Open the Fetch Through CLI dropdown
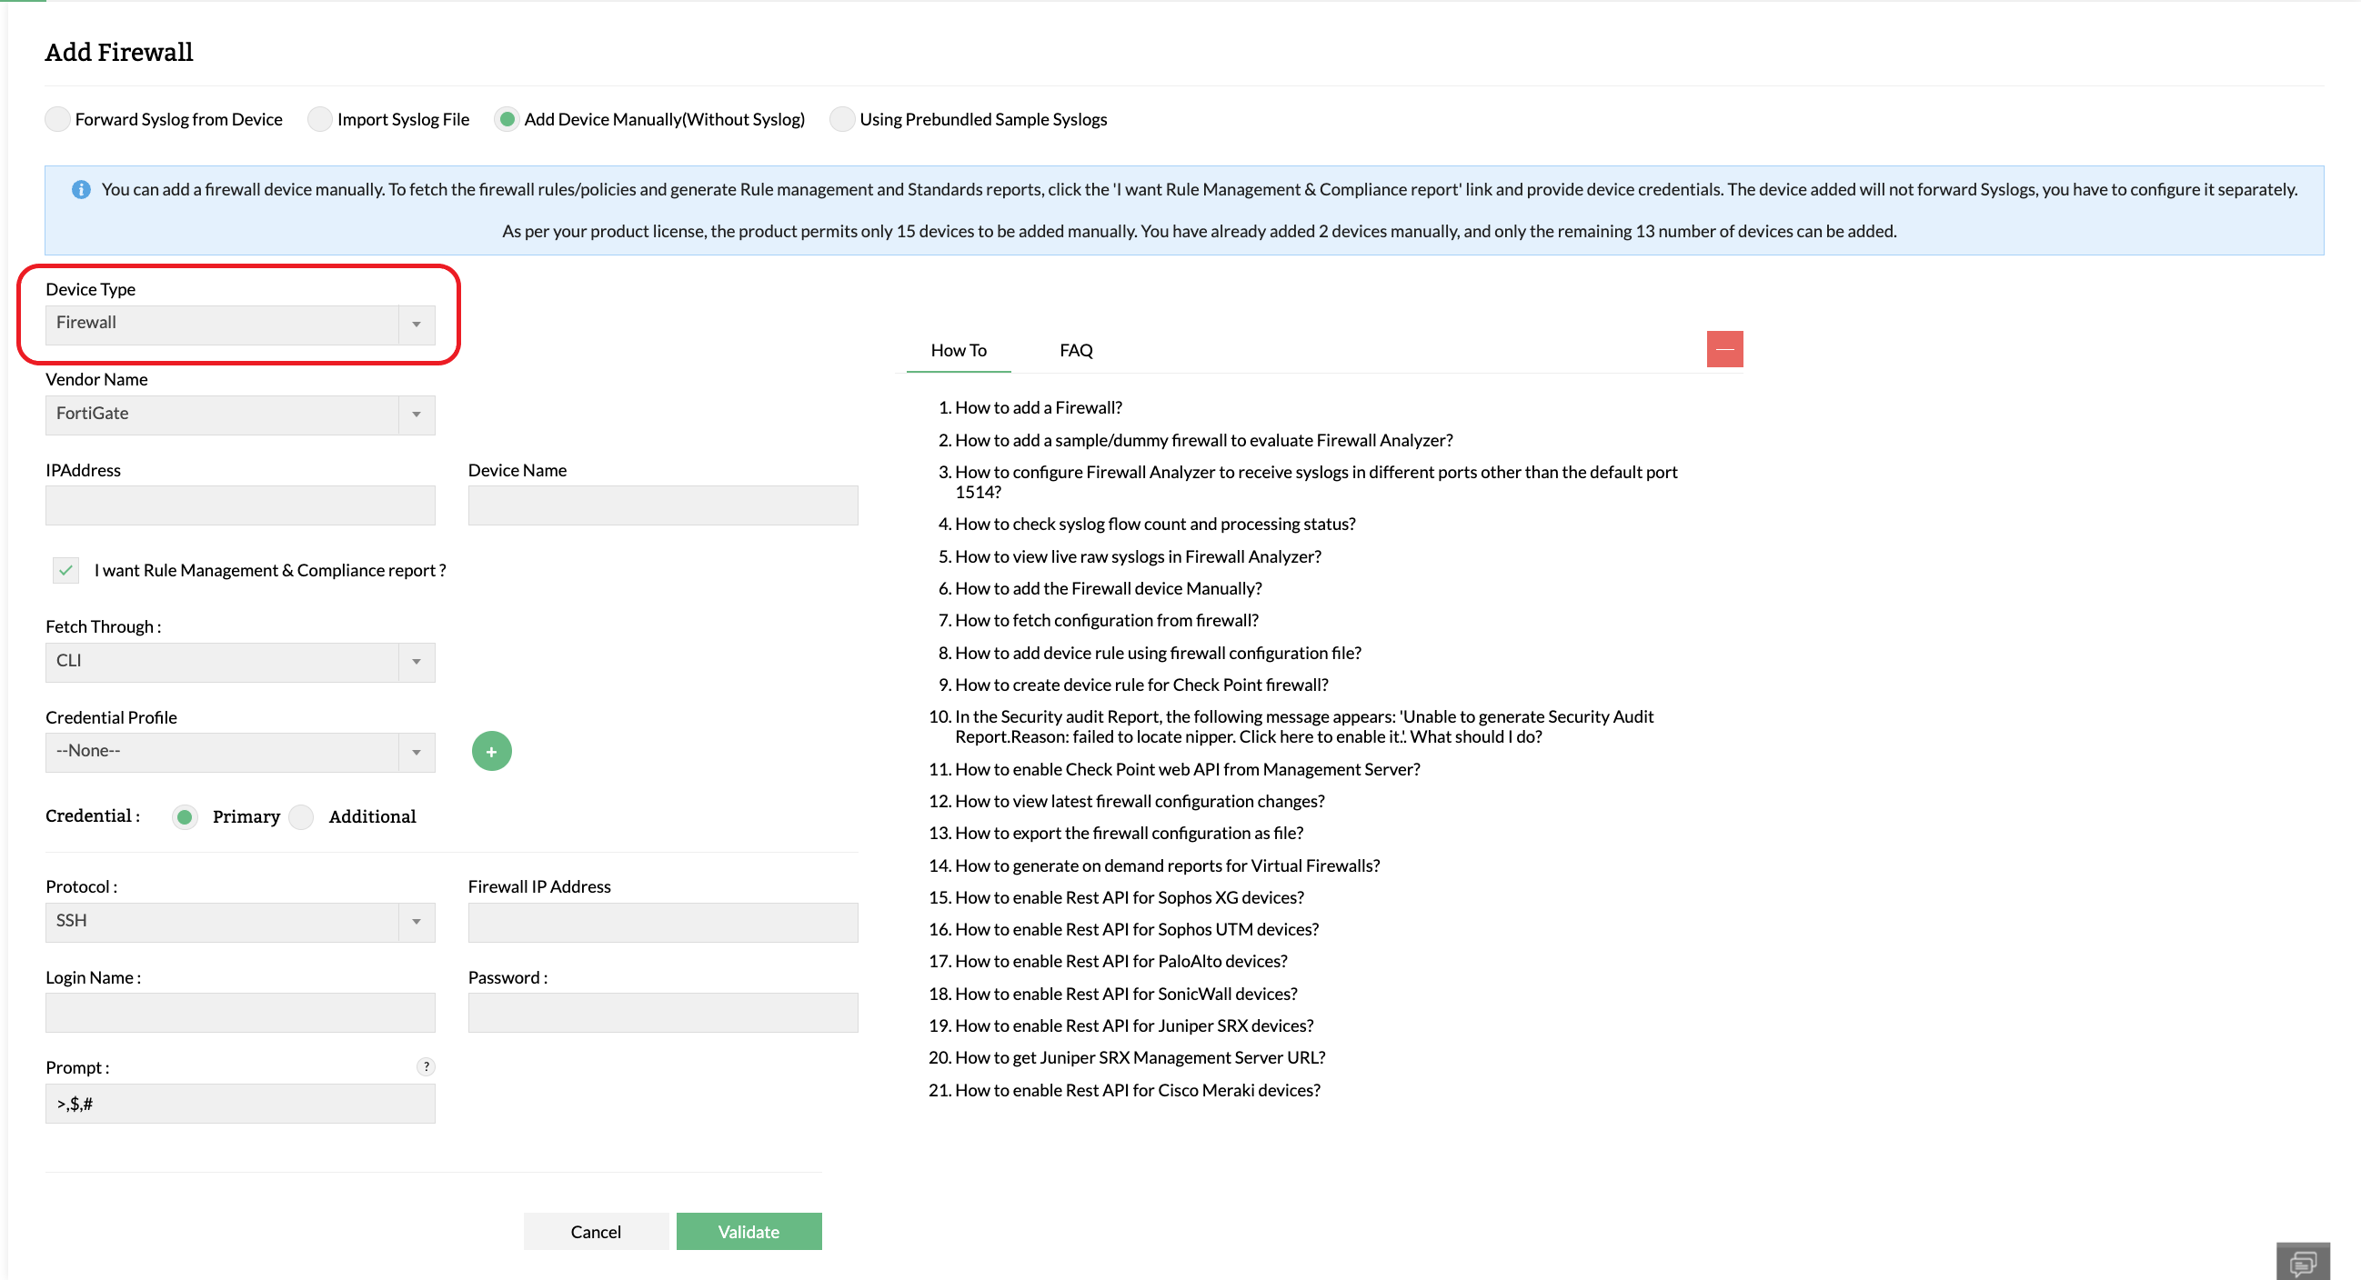The height and width of the screenshot is (1280, 2361). pos(240,662)
